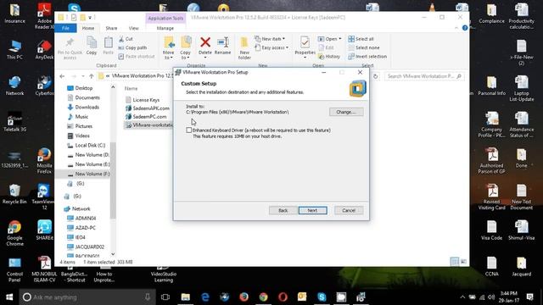Open File Explorer from the taskbar
This screenshot has width=543, height=305.
click(186, 297)
